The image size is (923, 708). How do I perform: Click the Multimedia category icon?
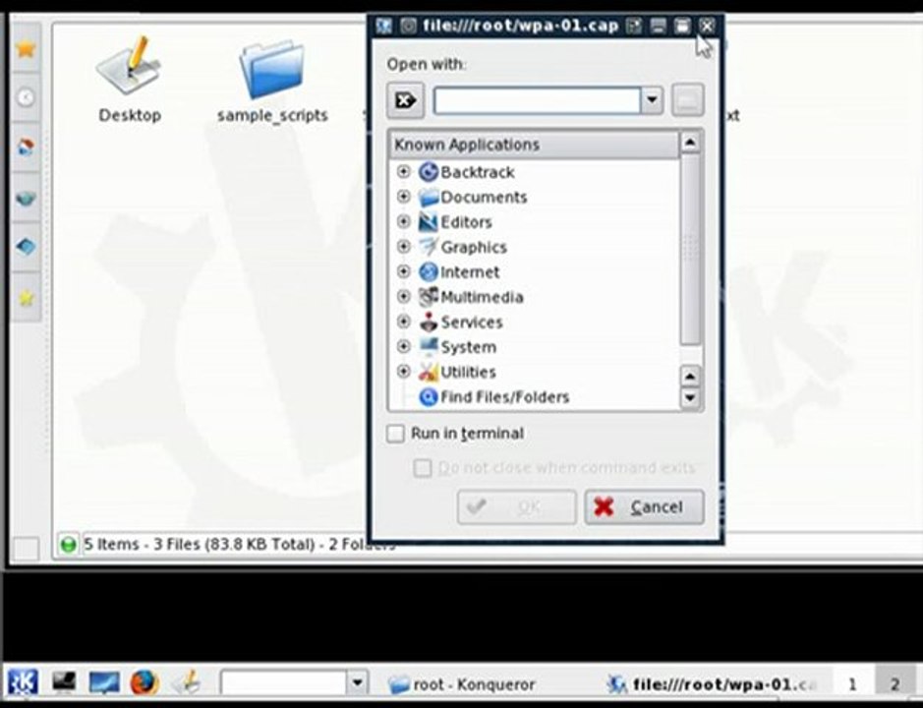point(429,297)
